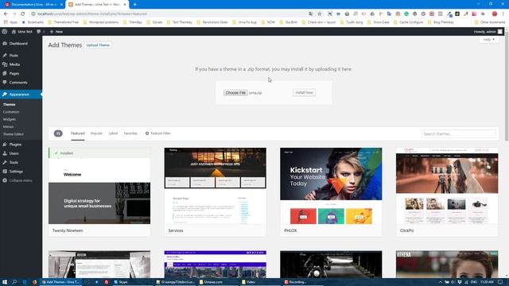This screenshot has height=286, width=509.
Task: Click the Choose File button
Action: click(235, 93)
